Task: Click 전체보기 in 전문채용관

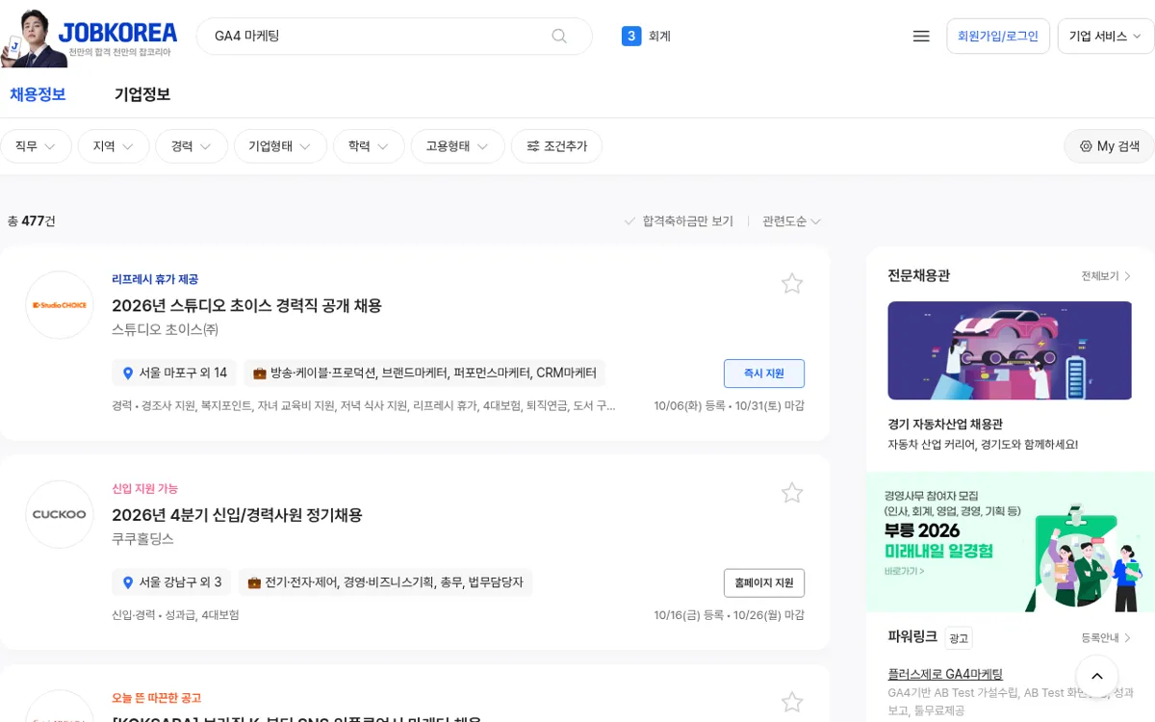Action: [1106, 276]
